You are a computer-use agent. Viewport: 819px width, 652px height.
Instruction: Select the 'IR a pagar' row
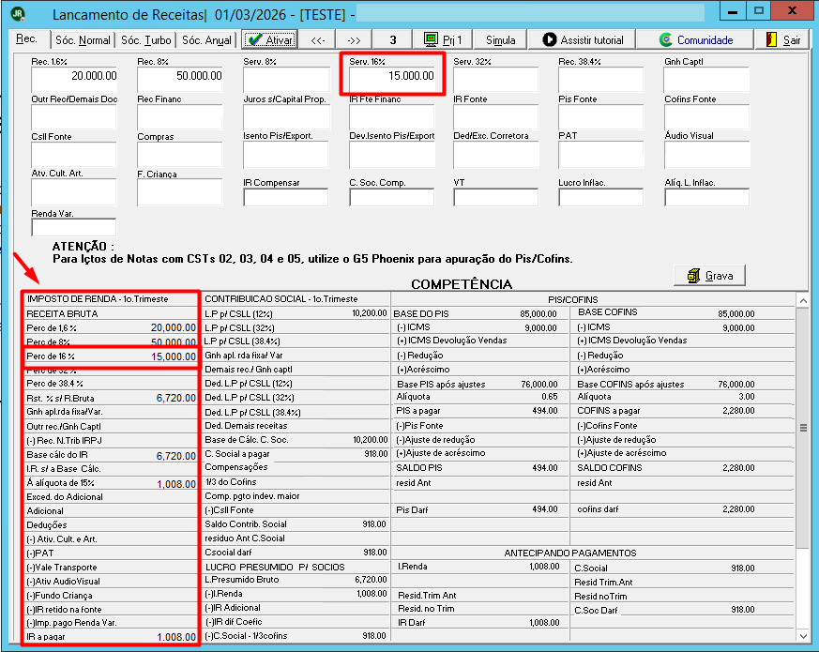pyautogui.click(x=112, y=637)
